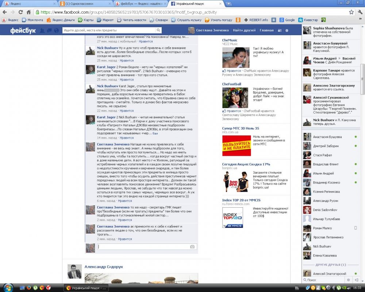Open chat options gear icon
365x292 pixels.
[x=349, y=280]
